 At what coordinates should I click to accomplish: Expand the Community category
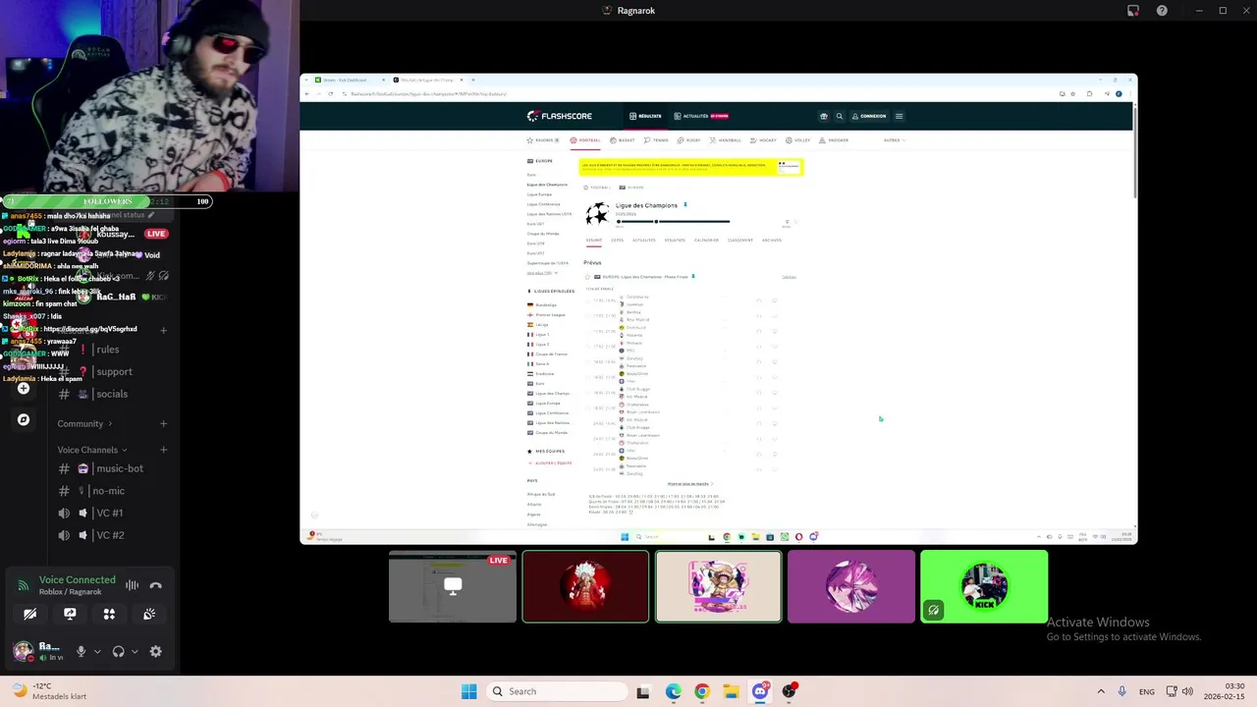click(x=84, y=424)
